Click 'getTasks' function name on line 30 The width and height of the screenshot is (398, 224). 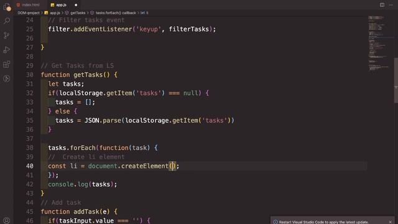pyautogui.click(x=88, y=75)
